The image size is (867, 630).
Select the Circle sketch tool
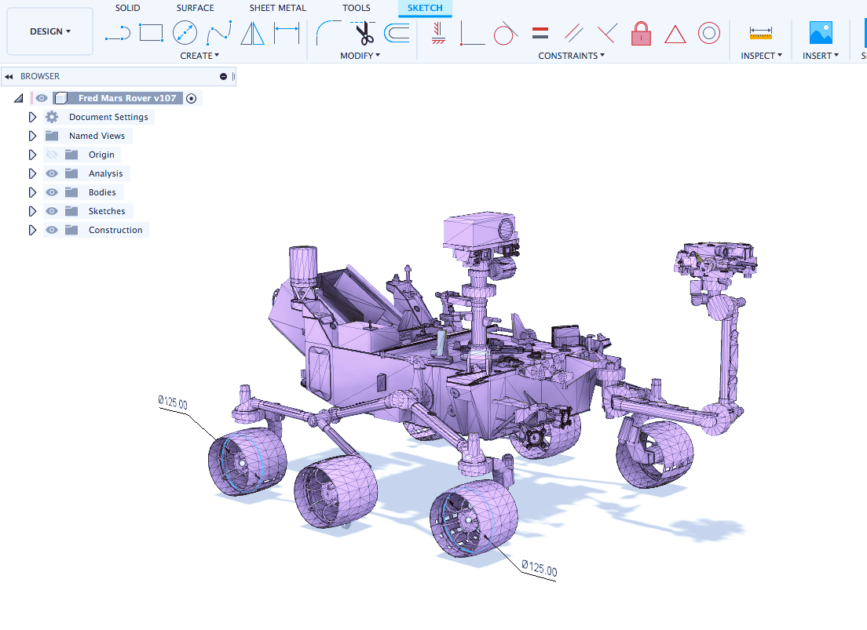[x=185, y=33]
